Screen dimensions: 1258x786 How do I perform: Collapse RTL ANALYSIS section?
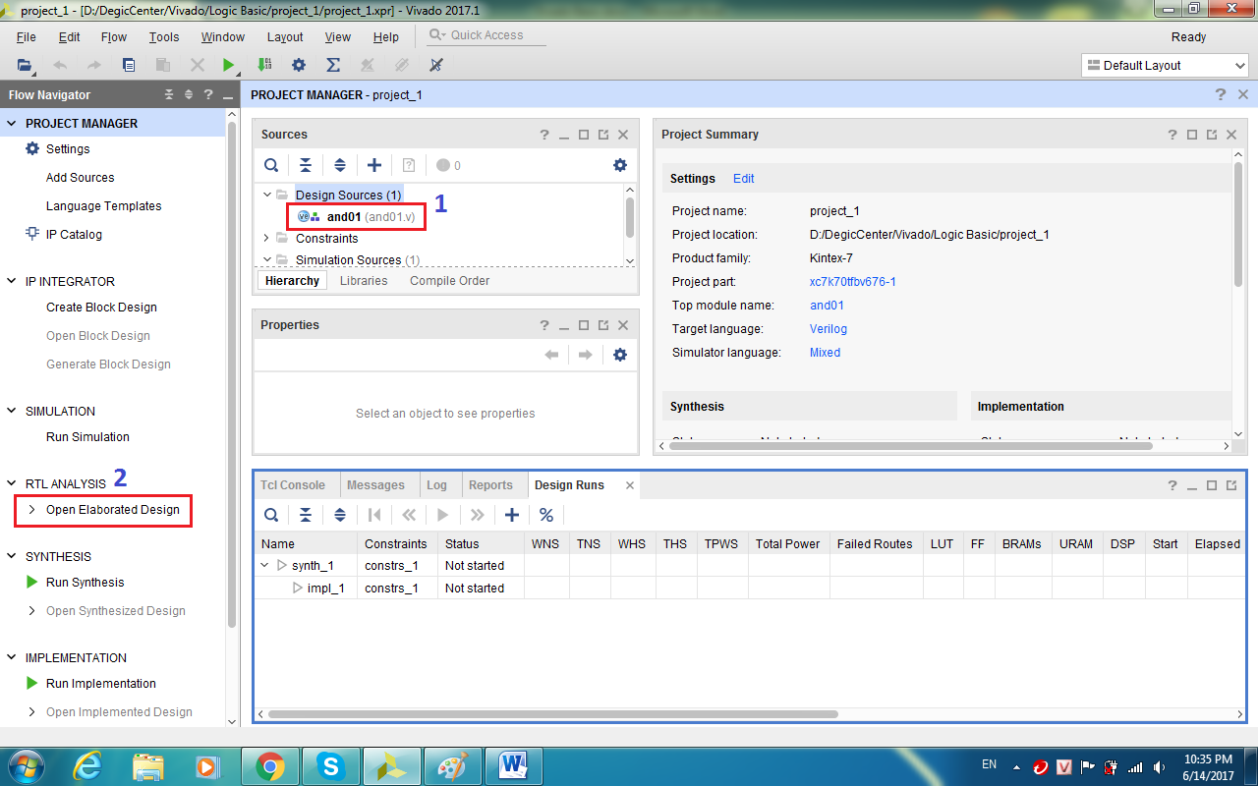pos(13,484)
